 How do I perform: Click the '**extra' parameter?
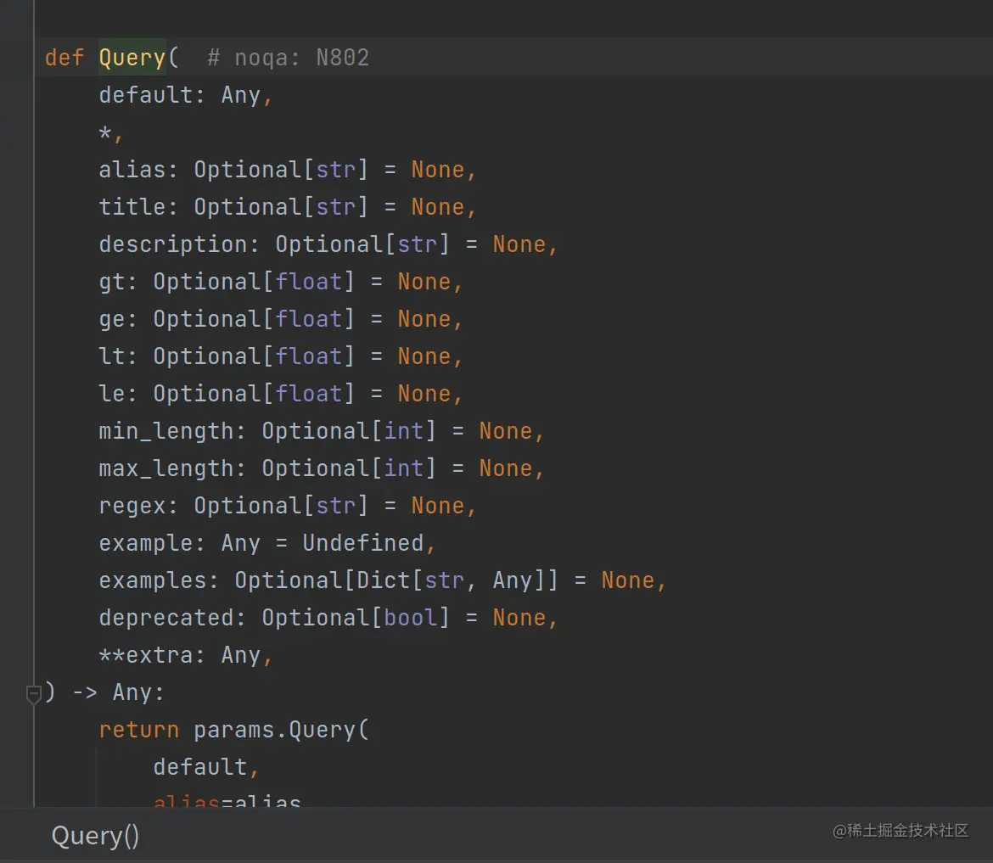click(x=146, y=655)
